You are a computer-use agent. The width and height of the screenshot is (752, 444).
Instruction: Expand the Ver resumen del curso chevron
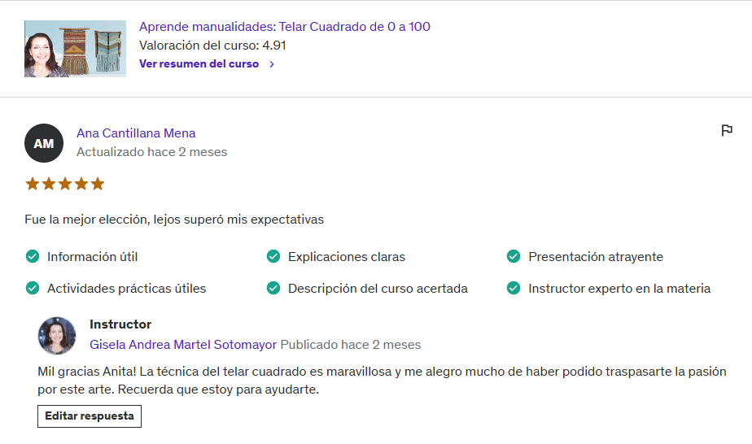click(x=272, y=64)
